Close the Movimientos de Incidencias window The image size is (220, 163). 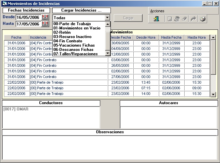216,4
